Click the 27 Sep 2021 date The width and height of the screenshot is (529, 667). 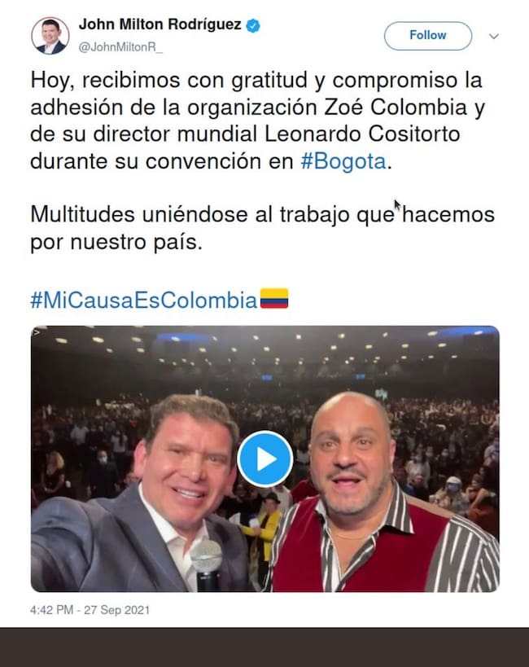pos(117,610)
